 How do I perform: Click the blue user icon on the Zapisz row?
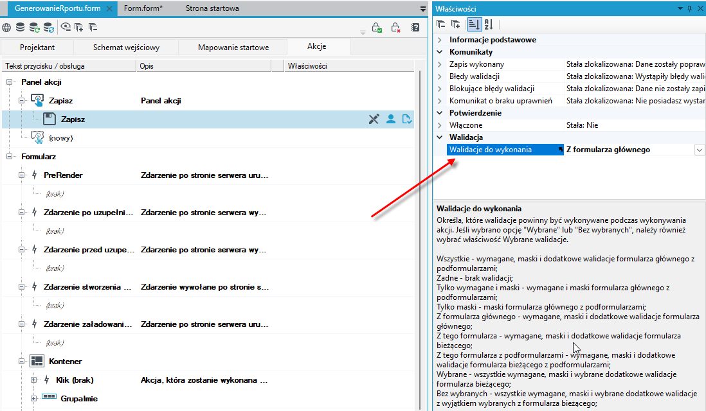click(391, 119)
